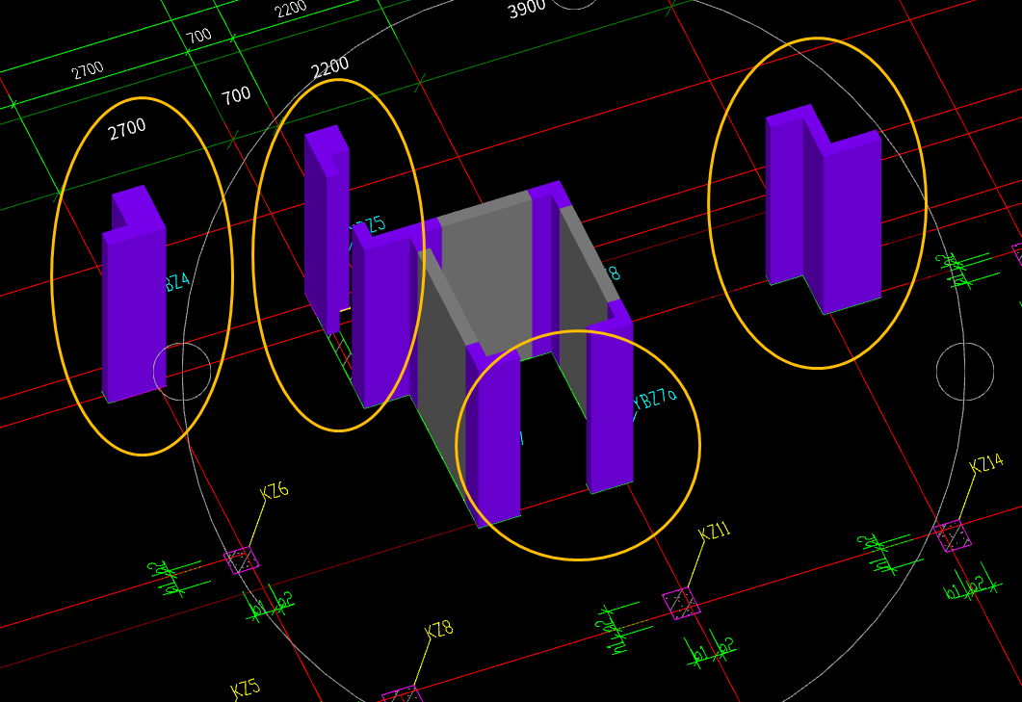Screen dimensions: 1022x702
Task: Select the purple 3D column beside BZ4
Action: click(134, 294)
